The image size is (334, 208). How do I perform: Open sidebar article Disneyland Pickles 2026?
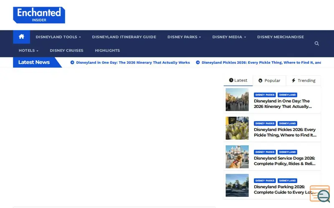[285, 132]
